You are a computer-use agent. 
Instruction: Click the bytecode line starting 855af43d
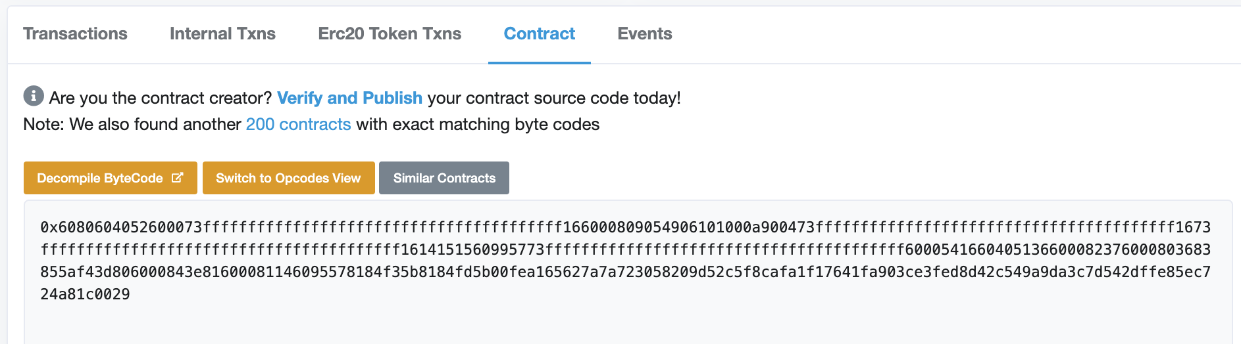625,272
